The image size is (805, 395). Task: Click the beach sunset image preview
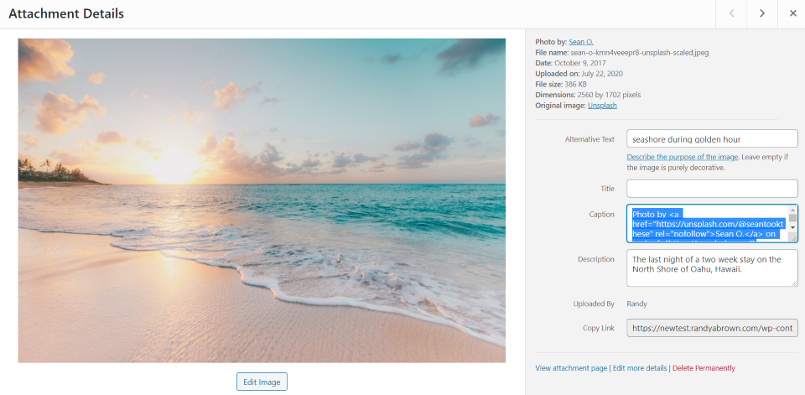[x=262, y=200]
